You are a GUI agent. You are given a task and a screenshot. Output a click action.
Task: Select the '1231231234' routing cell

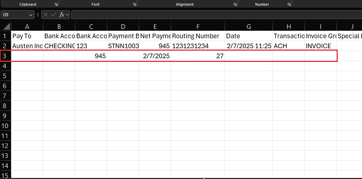198,46
